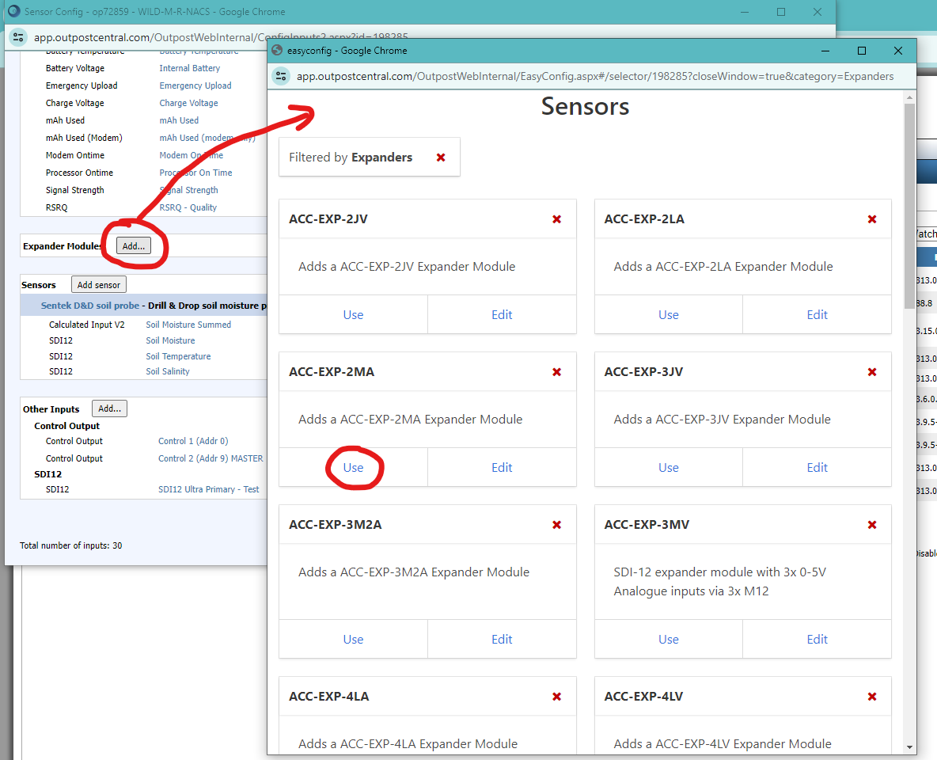Remove the Expanders filter red X
Screen dimensions: 937x760
(441, 158)
